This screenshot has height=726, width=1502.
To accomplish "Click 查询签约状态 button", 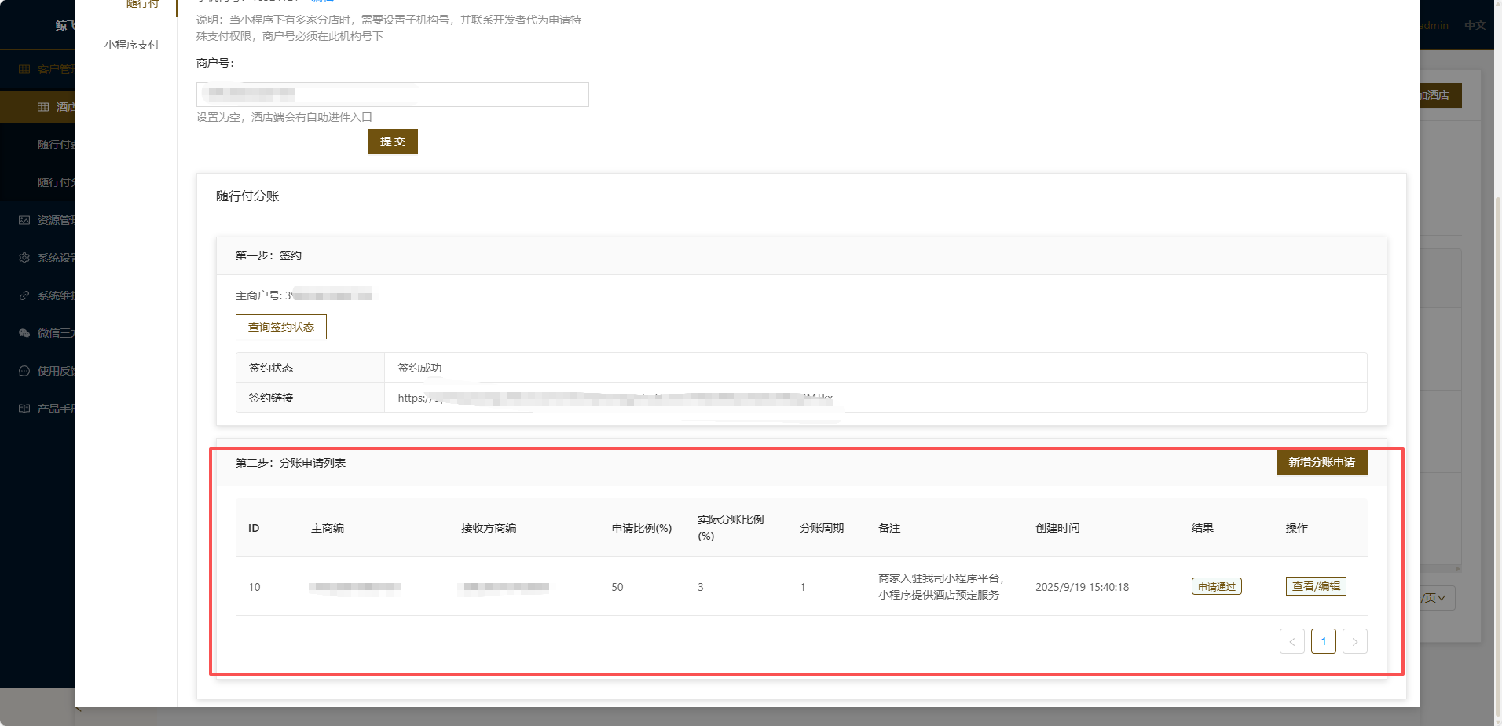I will (x=280, y=327).
